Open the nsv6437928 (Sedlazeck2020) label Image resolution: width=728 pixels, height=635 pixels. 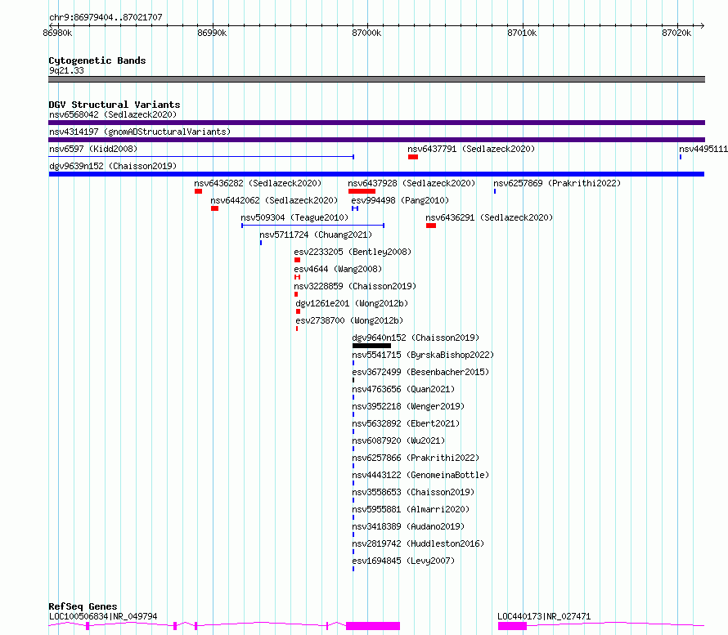pos(411,183)
